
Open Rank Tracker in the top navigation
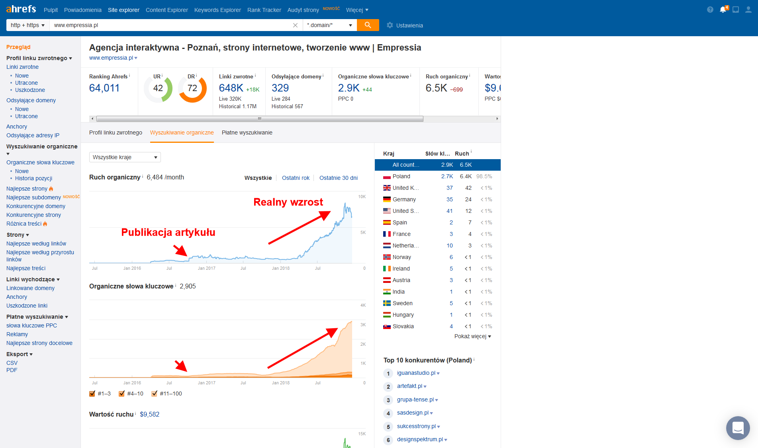[264, 10]
